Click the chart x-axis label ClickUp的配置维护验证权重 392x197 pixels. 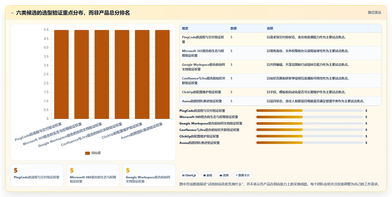122,131
